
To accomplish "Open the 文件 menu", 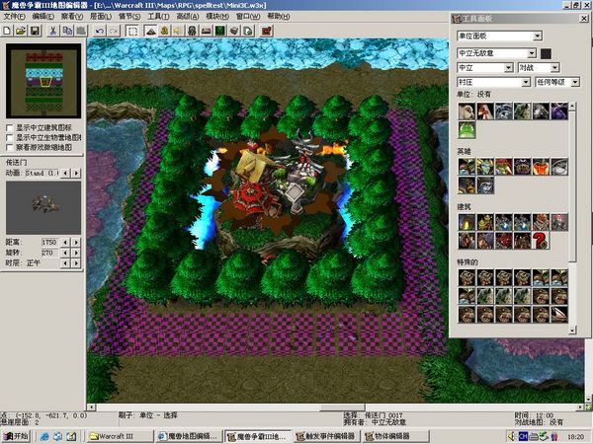I will click(14, 18).
